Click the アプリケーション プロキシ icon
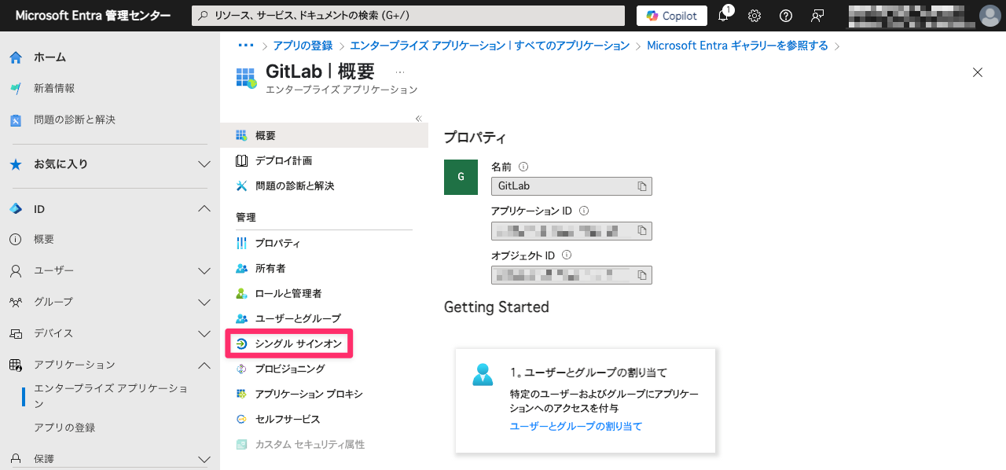This screenshot has height=470, width=1006. point(241,394)
